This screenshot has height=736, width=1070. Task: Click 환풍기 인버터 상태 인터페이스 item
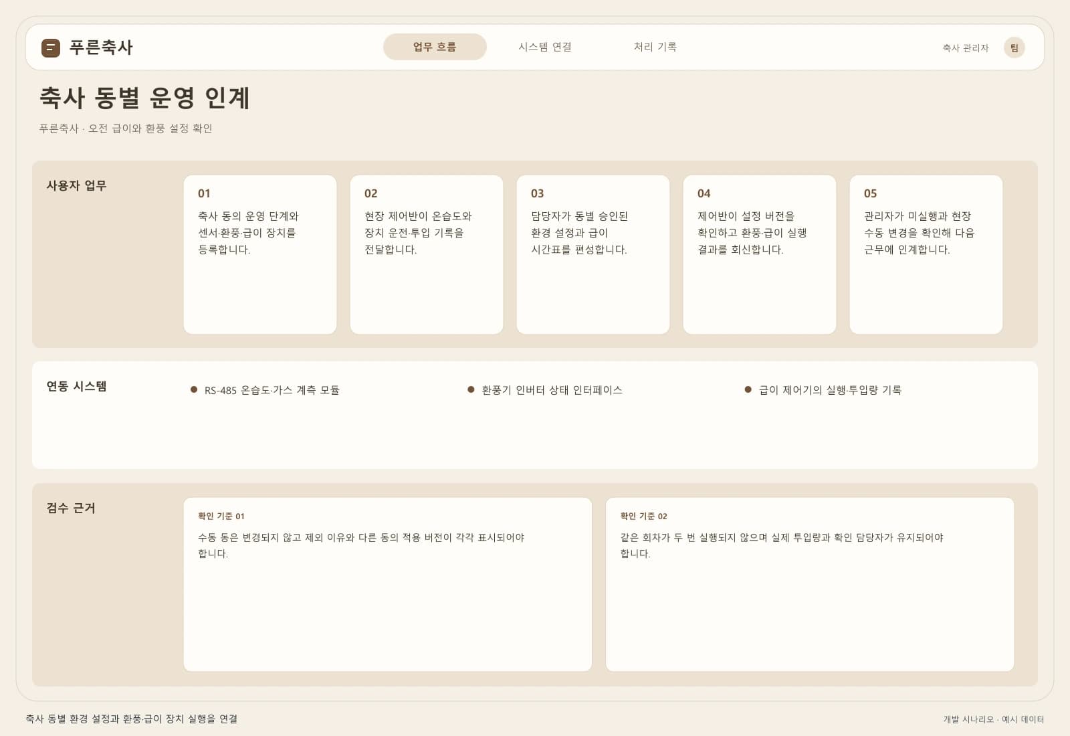(x=545, y=390)
